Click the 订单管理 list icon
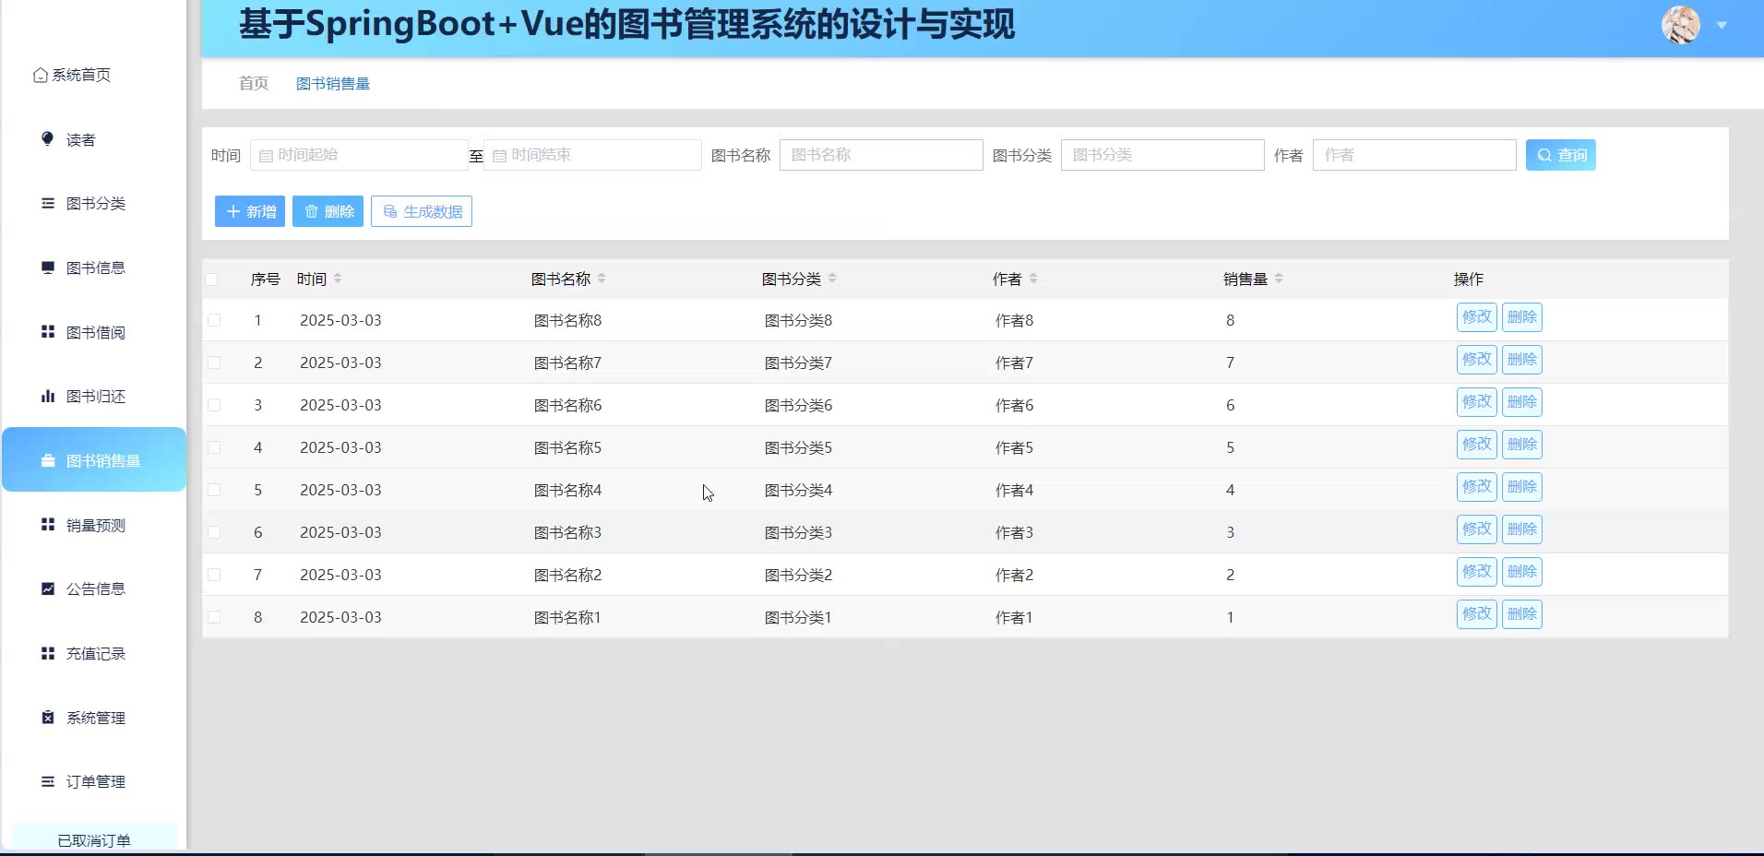The height and width of the screenshot is (856, 1764). [48, 781]
